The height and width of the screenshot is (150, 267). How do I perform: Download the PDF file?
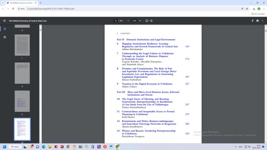[252, 21]
